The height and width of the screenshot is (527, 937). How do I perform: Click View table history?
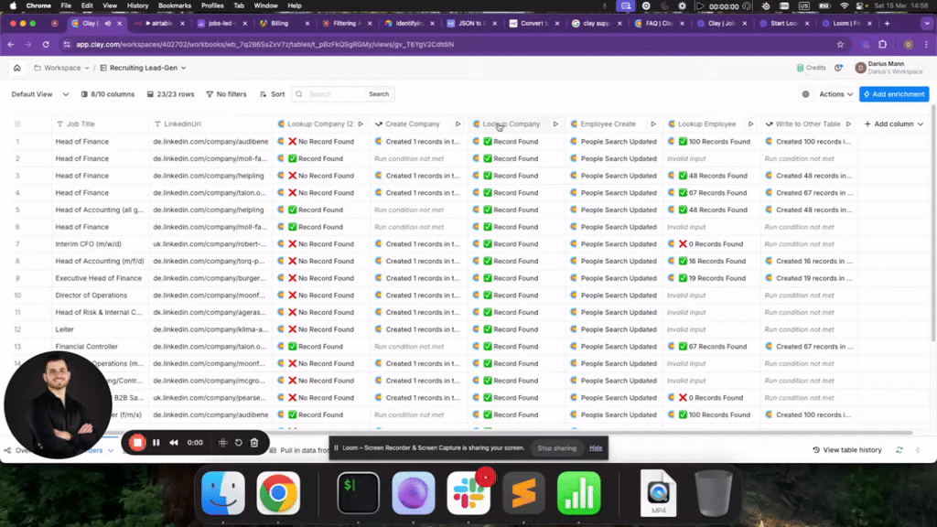(847, 450)
